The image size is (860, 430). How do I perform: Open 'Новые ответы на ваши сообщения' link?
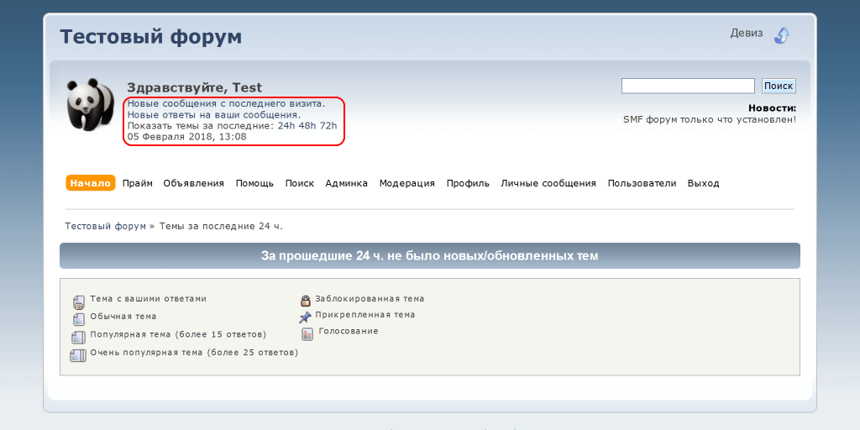click(213, 114)
